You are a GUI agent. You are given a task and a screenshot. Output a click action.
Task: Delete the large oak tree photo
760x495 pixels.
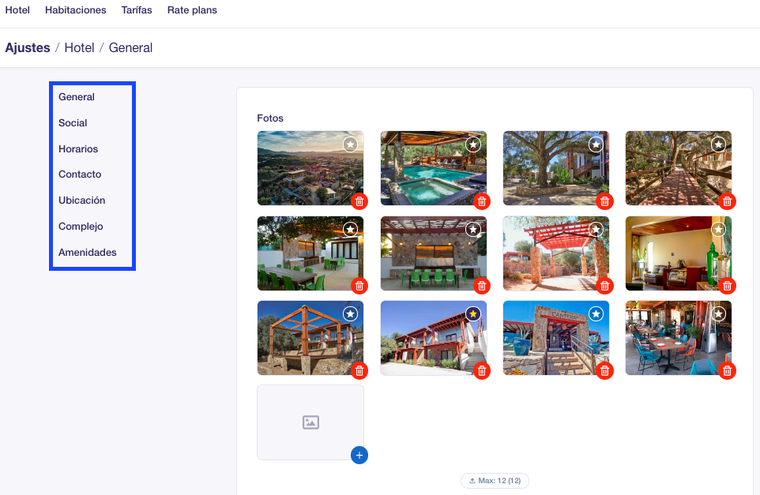tap(604, 201)
